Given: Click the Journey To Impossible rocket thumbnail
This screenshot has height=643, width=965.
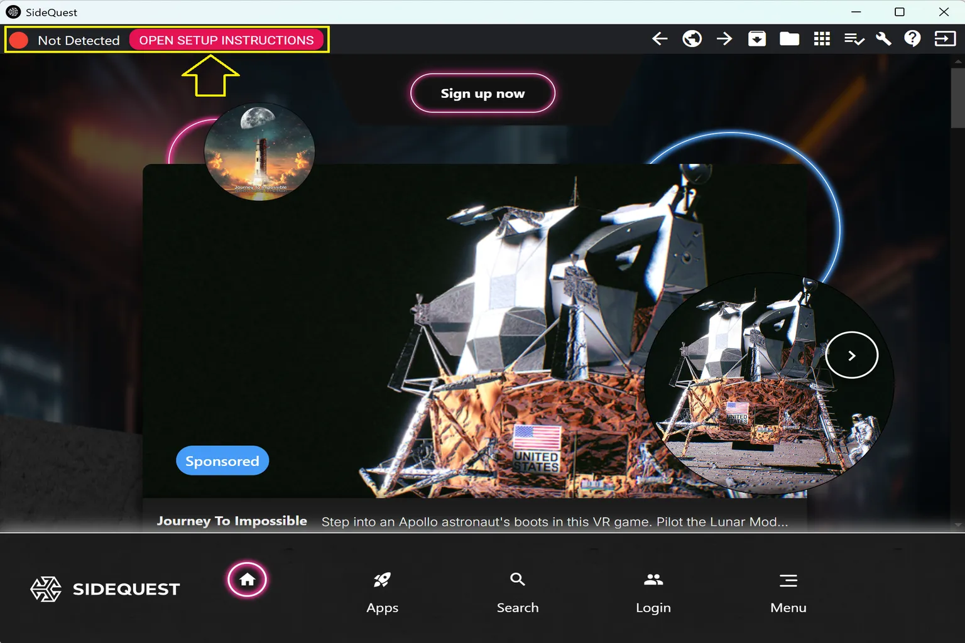Looking at the screenshot, I should pyautogui.click(x=259, y=152).
